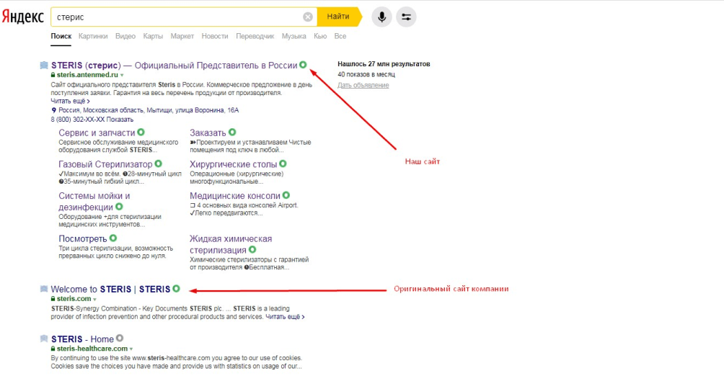Click green circle badge next to 'Газовый Стерилизатор'
724x376 pixels.
159,164
